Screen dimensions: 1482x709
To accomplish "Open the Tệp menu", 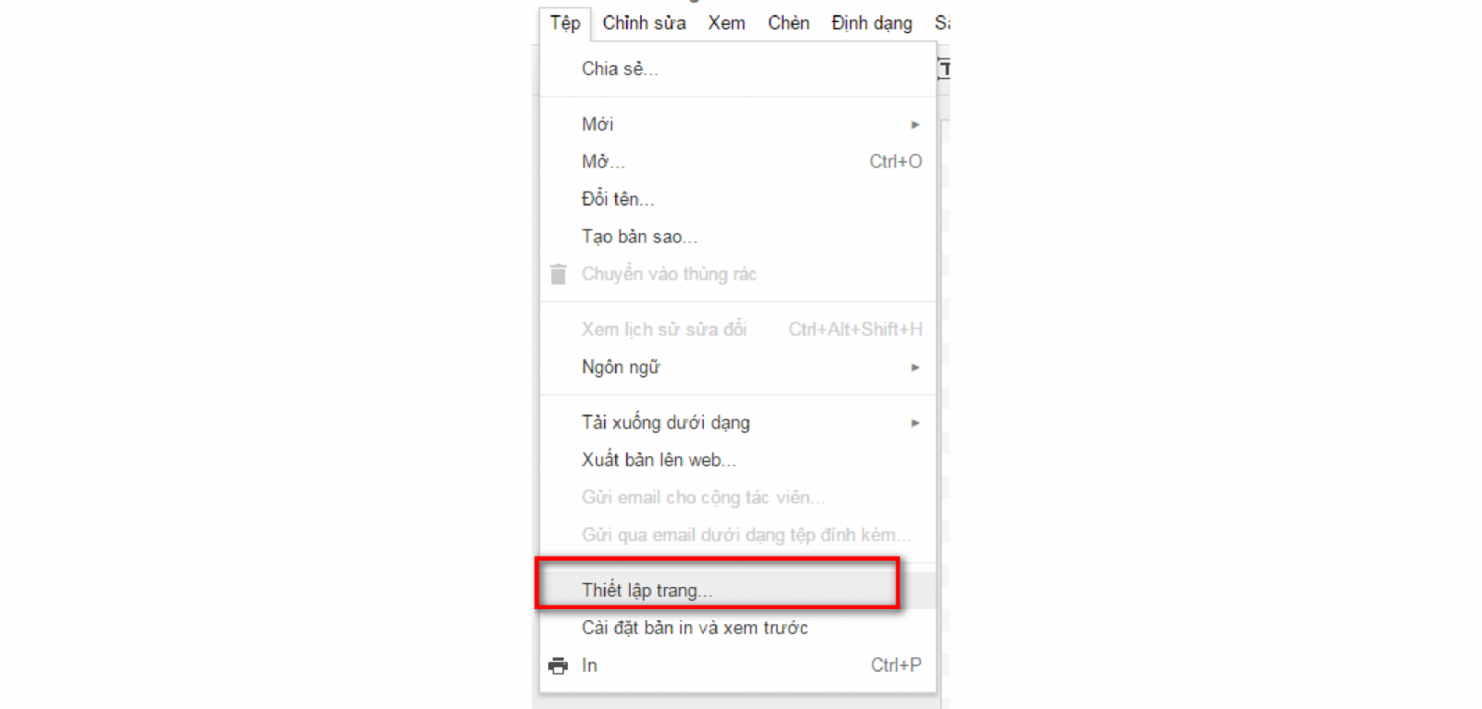I will coord(565,23).
